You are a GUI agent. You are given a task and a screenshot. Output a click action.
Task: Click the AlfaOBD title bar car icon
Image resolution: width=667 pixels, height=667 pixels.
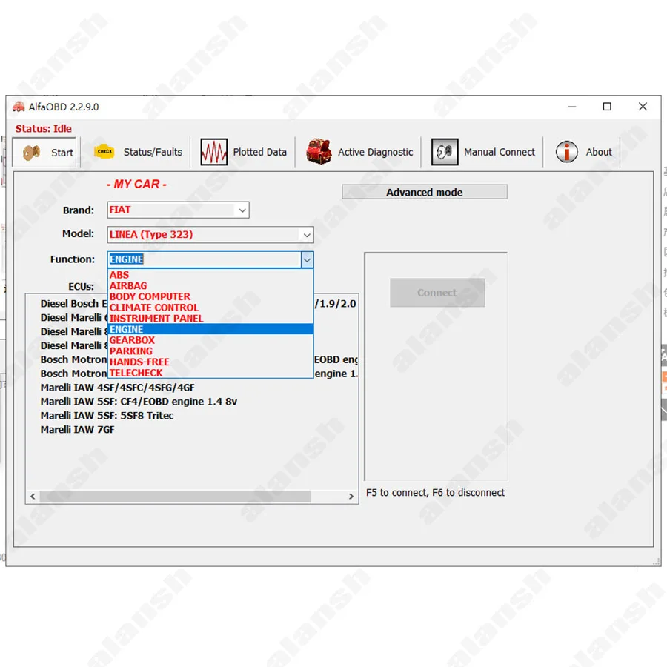(x=19, y=107)
